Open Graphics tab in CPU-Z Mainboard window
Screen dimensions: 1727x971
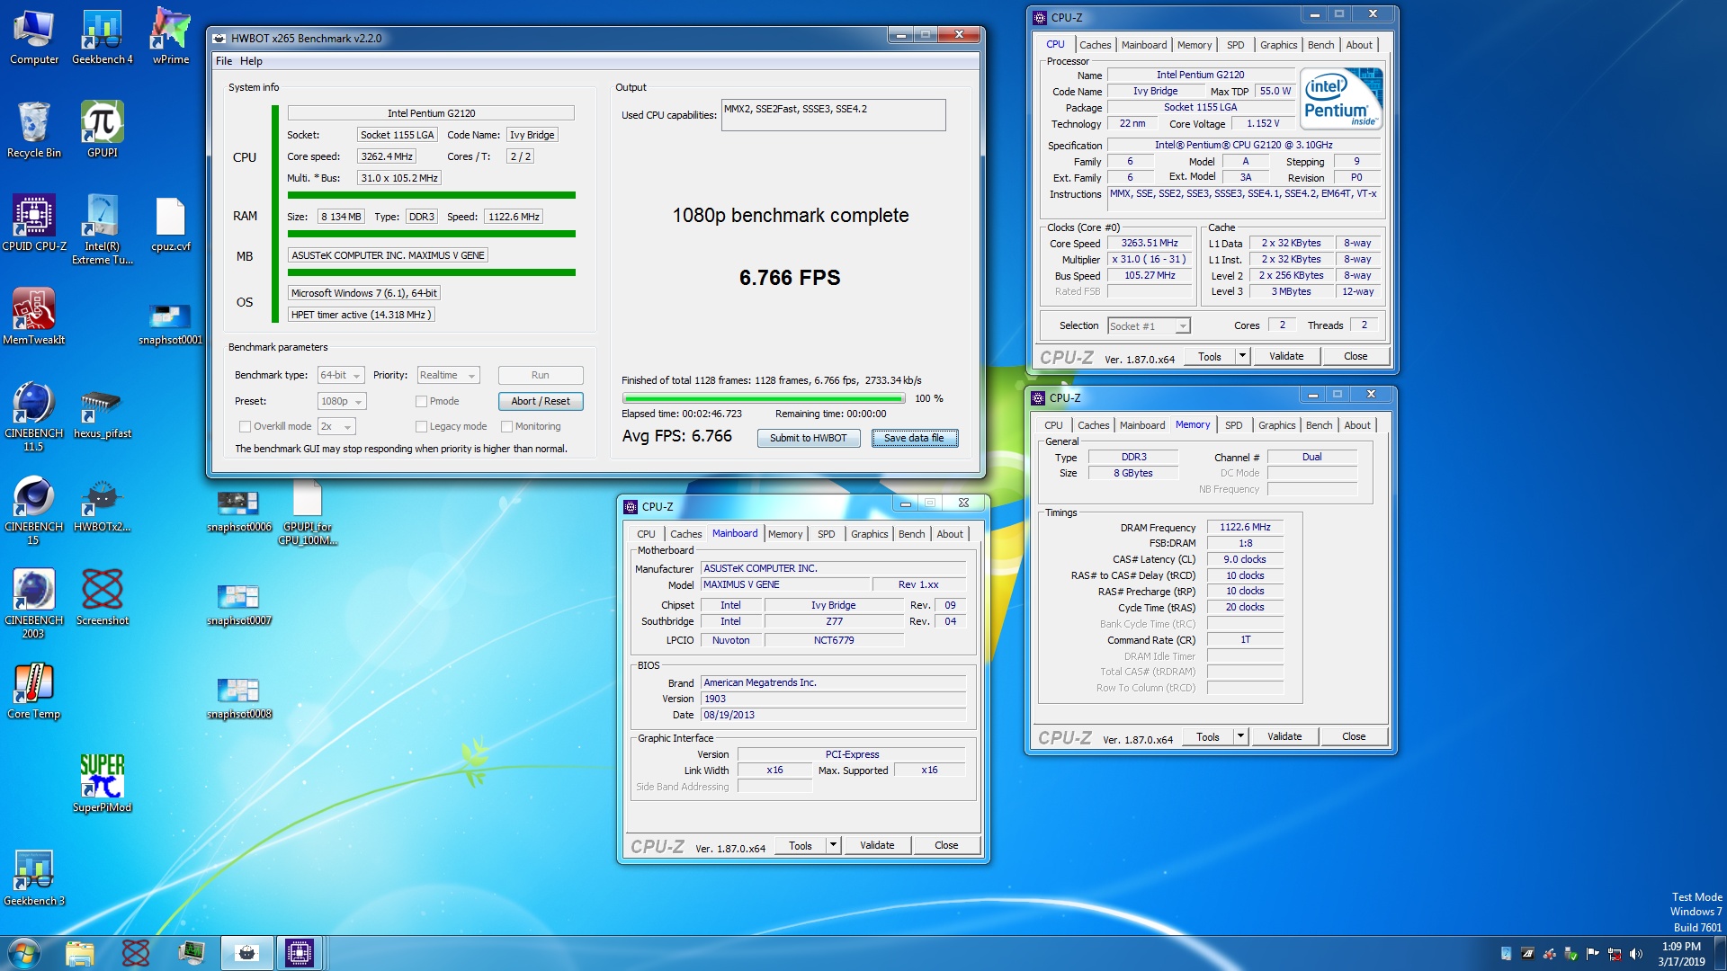coord(869,534)
